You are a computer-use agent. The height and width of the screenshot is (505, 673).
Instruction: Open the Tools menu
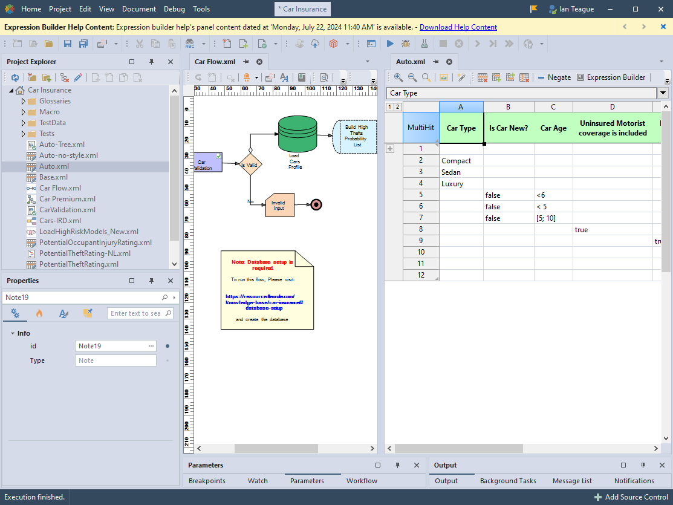pos(201,8)
